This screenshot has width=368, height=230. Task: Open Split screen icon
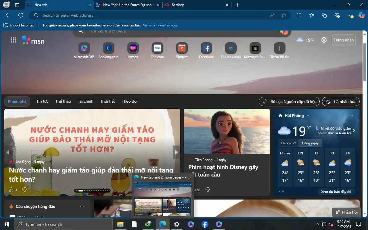click(x=299, y=16)
